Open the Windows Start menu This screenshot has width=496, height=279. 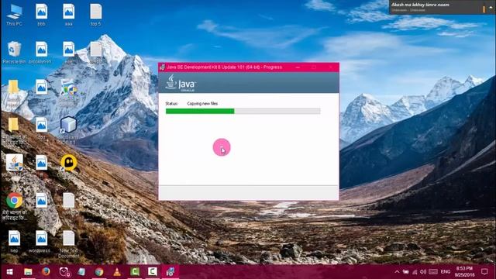[10, 272]
